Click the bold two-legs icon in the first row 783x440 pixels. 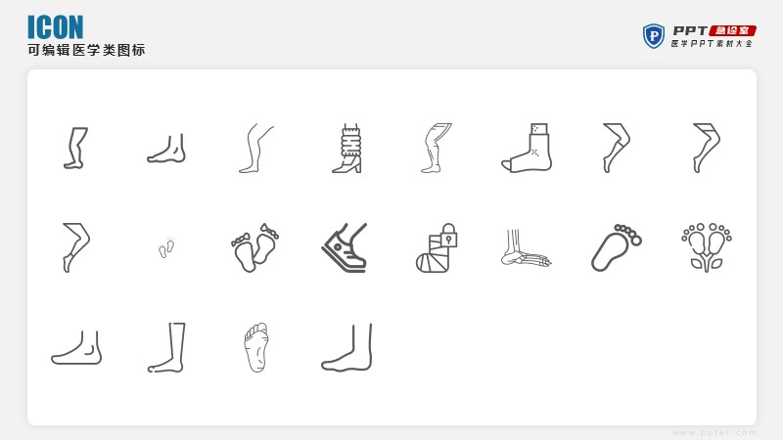click(75, 149)
